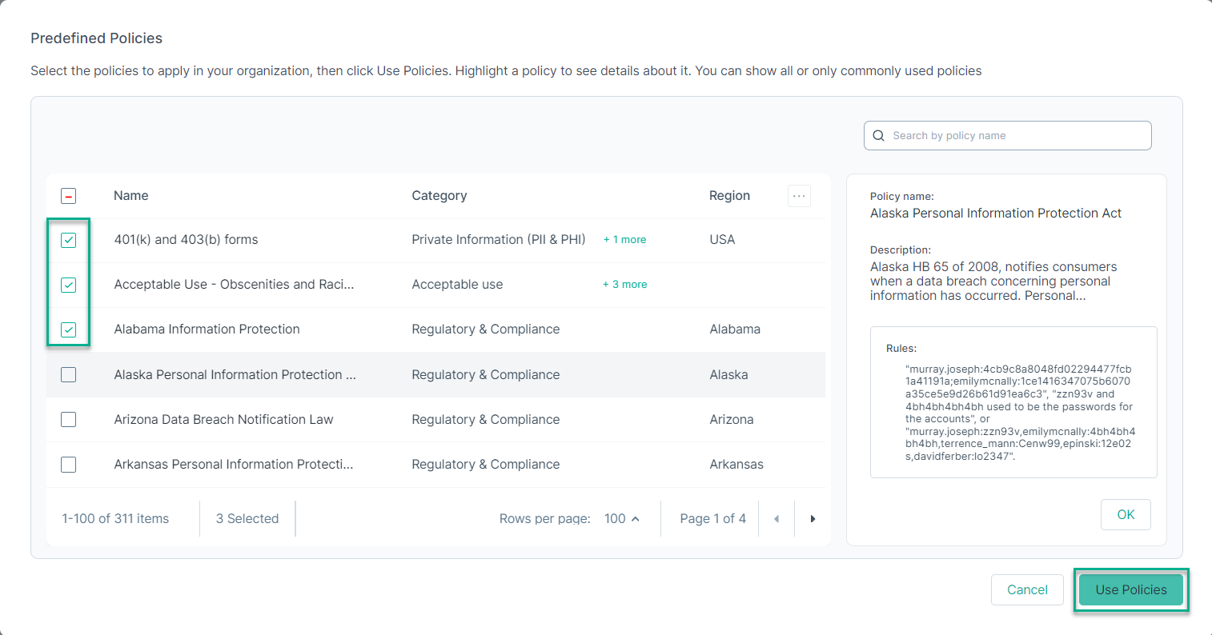Viewport: 1212px width, 635px height.
Task: Open the ellipsis column options menu
Action: click(x=798, y=195)
